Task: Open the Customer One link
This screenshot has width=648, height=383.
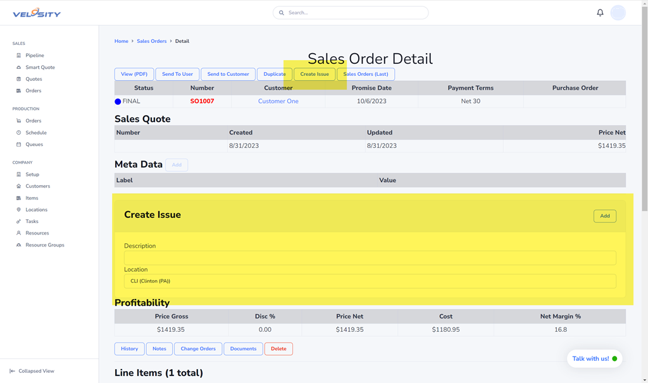Action: 278,101
